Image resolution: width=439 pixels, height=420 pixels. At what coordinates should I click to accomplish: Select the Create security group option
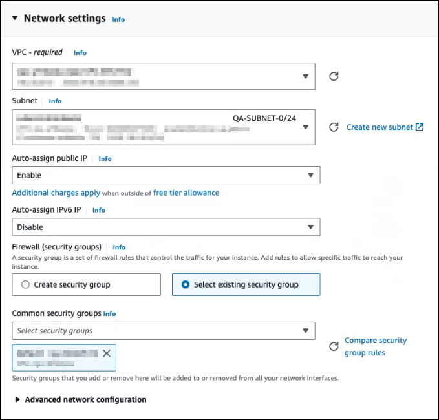[x=26, y=284]
